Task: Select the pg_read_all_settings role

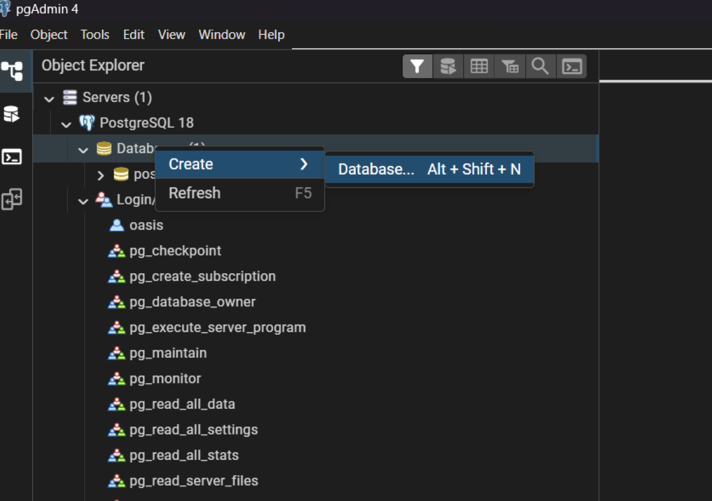Action: coord(193,430)
